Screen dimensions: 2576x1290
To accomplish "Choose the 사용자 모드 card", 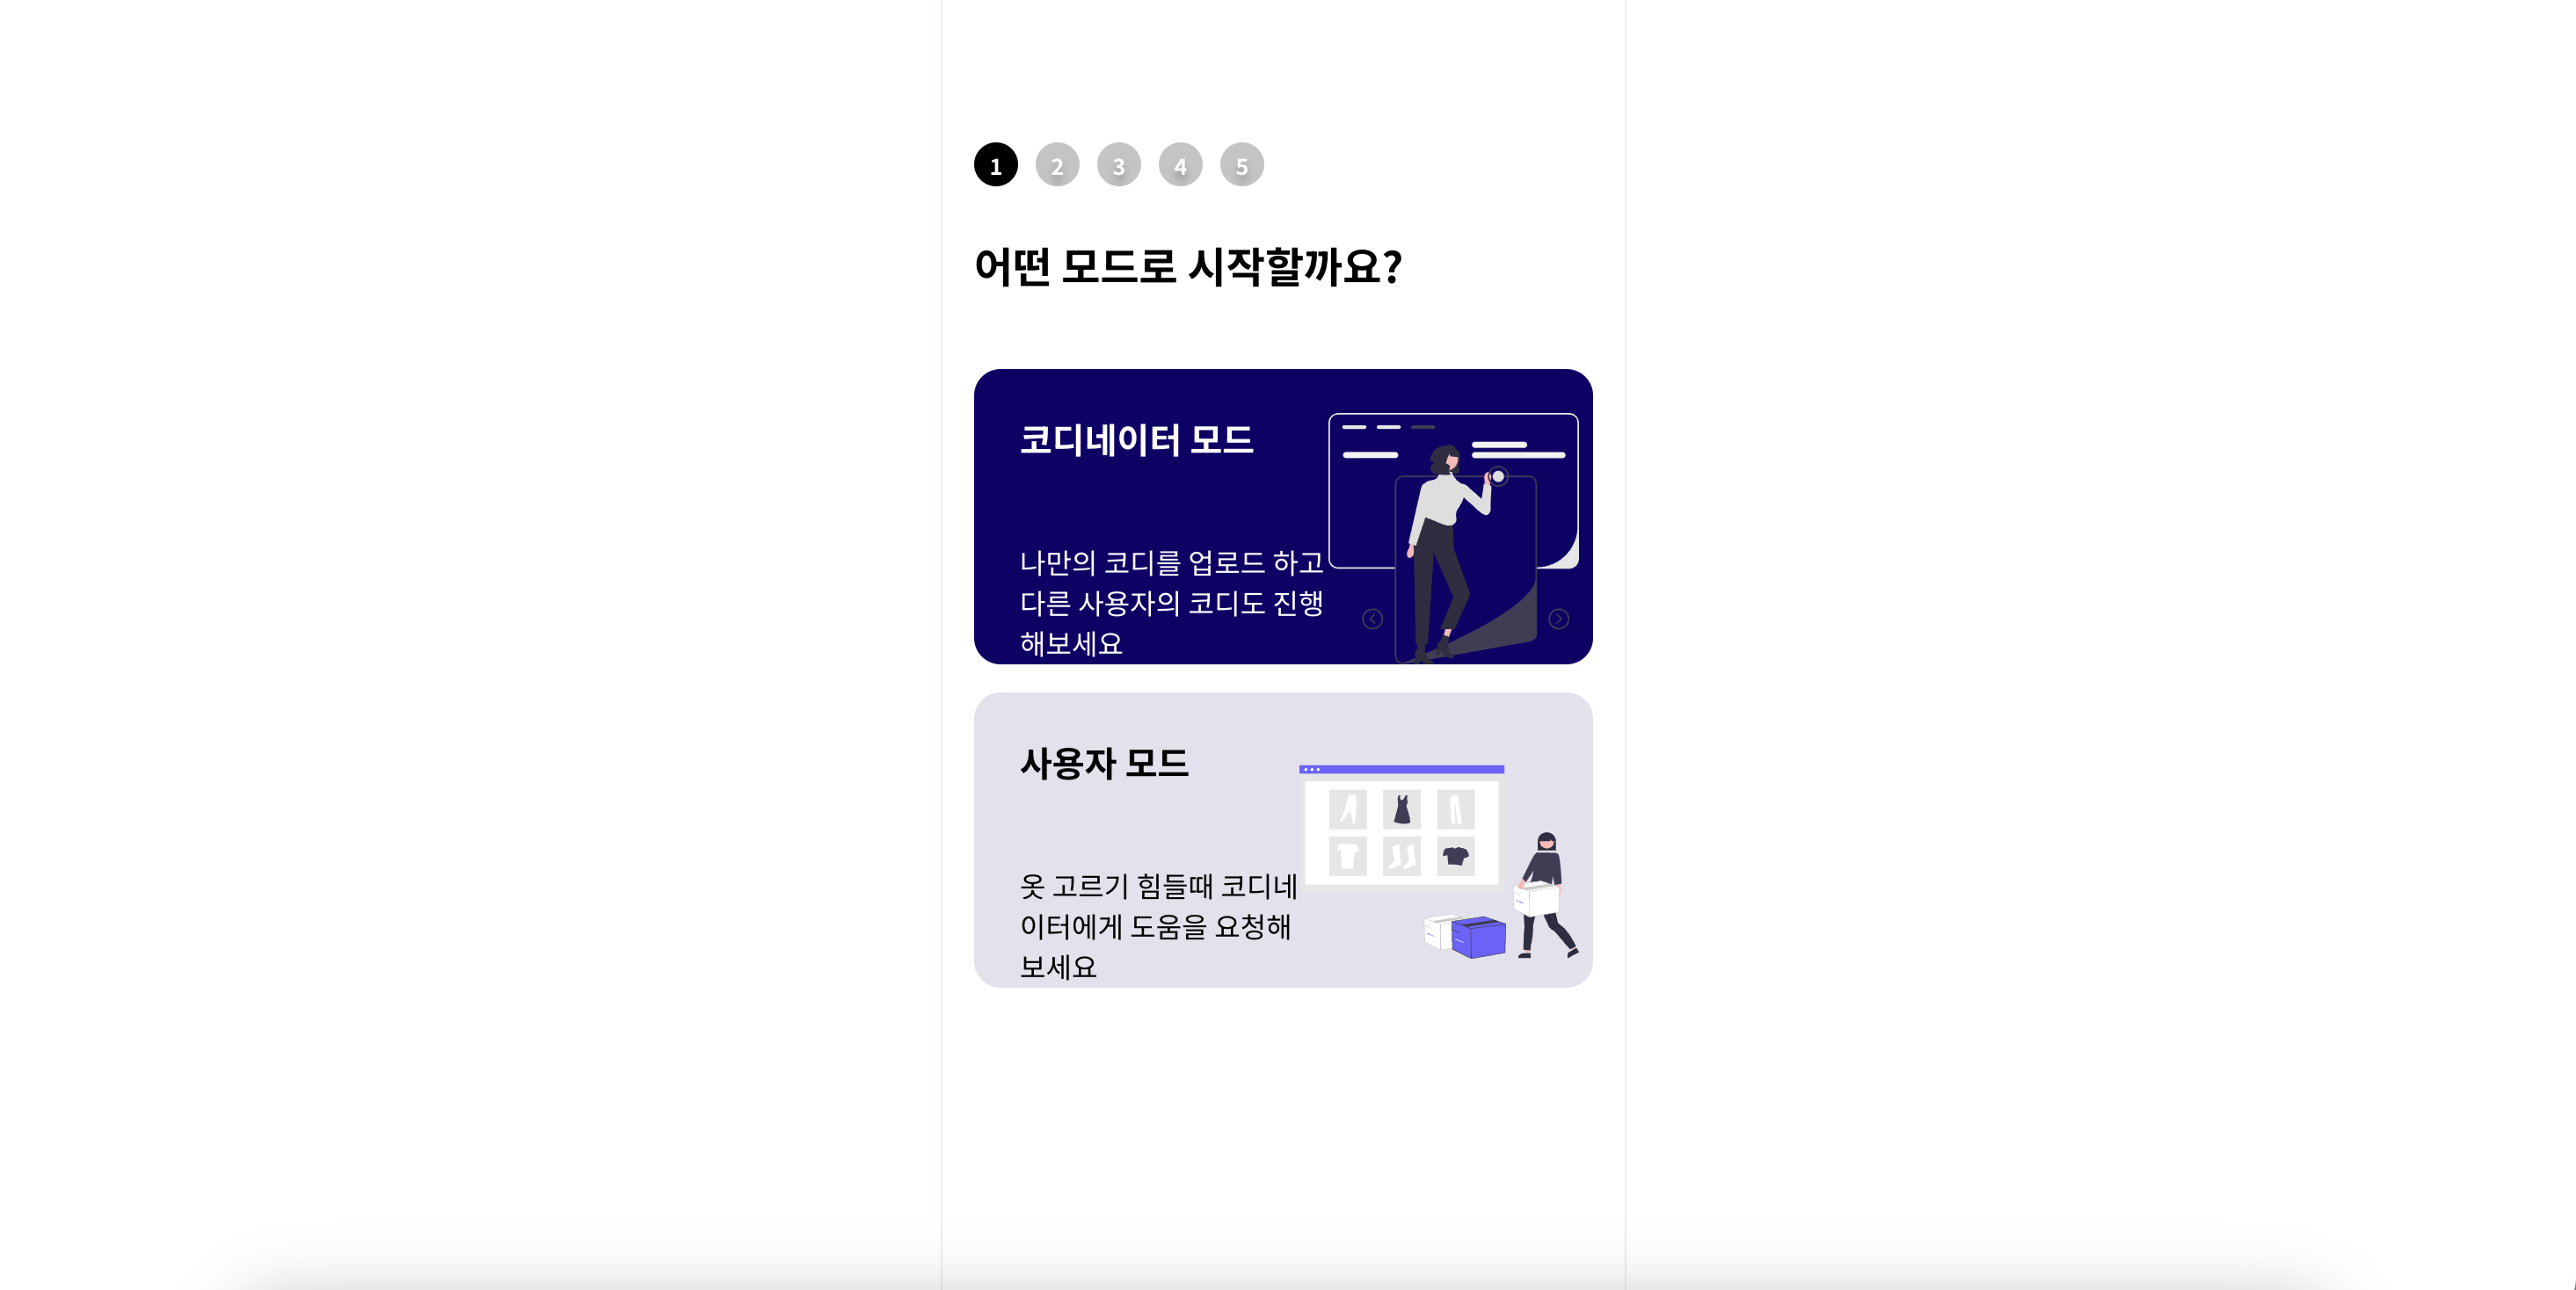I will point(1283,840).
